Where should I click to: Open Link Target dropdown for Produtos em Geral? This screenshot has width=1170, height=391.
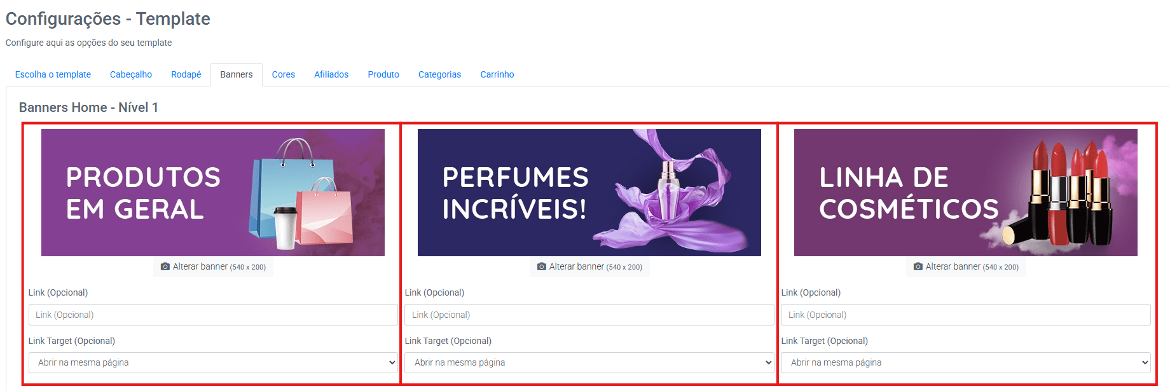[x=213, y=362]
